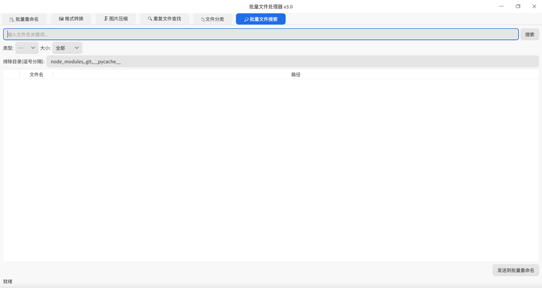Edit the 排除目录 exclusion field
This screenshot has width=542, height=288.
(x=293, y=61)
